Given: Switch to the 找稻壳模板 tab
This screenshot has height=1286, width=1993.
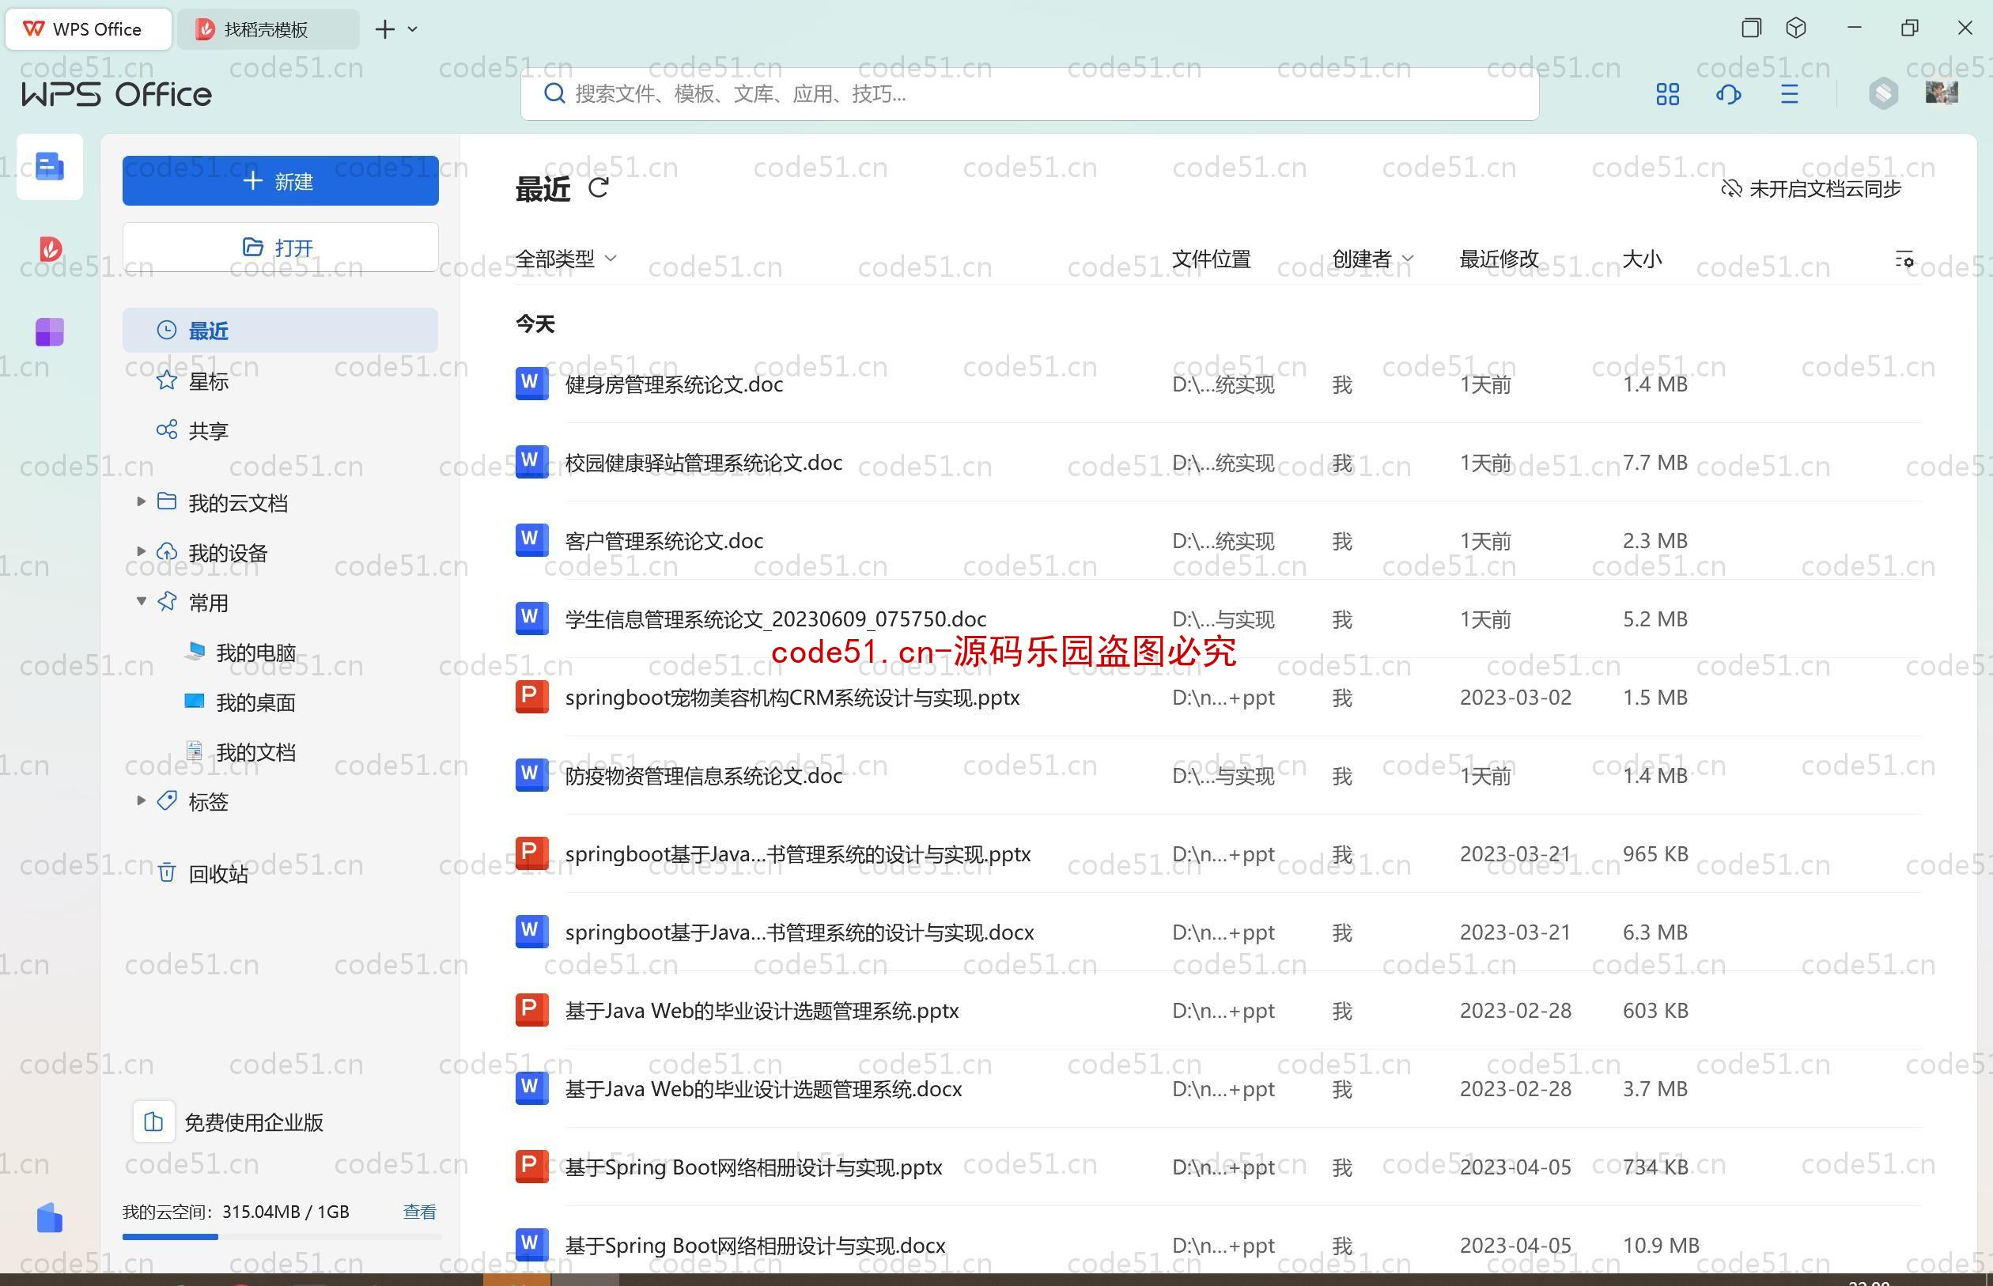Looking at the screenshot, I should [x=267, y=29].
